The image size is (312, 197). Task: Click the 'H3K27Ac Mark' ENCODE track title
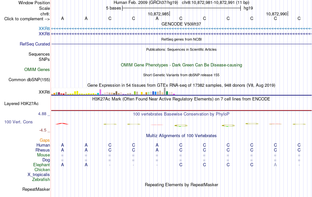point(181,99)
